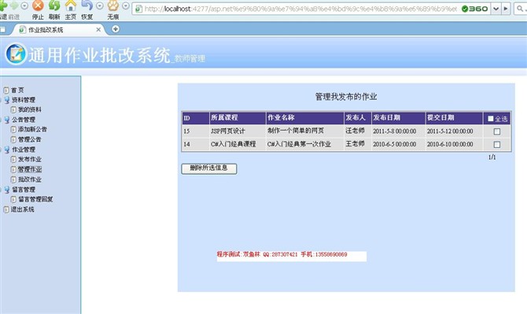Click the browser forward arrow icon
Viewport: 527px width, 314px height.
tap(14, 6)
